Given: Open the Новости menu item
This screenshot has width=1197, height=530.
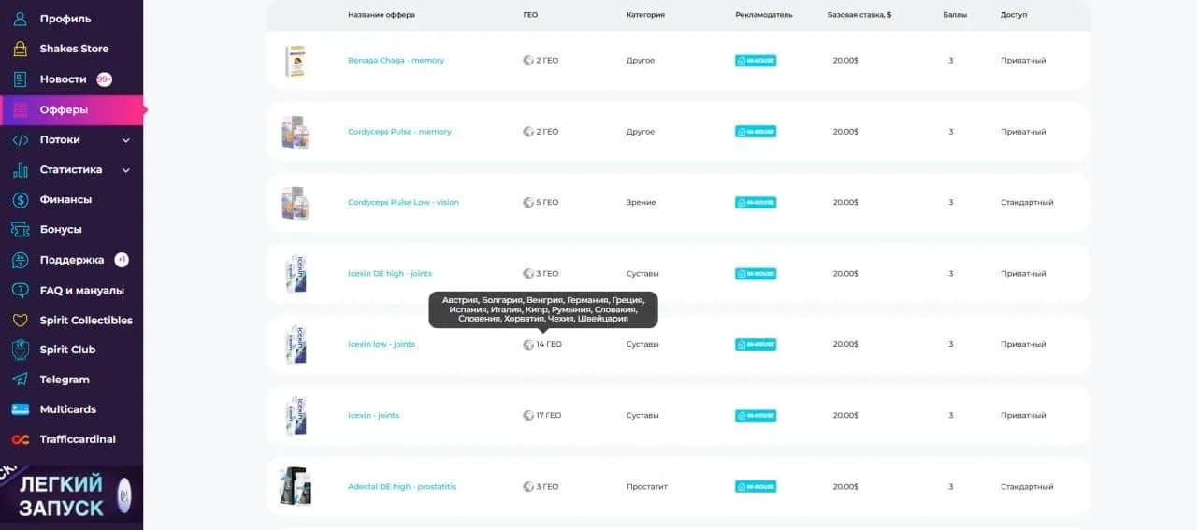Looking at the screenshot, I should [63, 79].
